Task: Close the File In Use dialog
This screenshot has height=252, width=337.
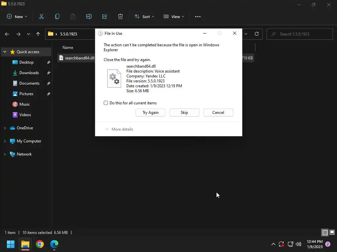Action: [x=235, y=33]
